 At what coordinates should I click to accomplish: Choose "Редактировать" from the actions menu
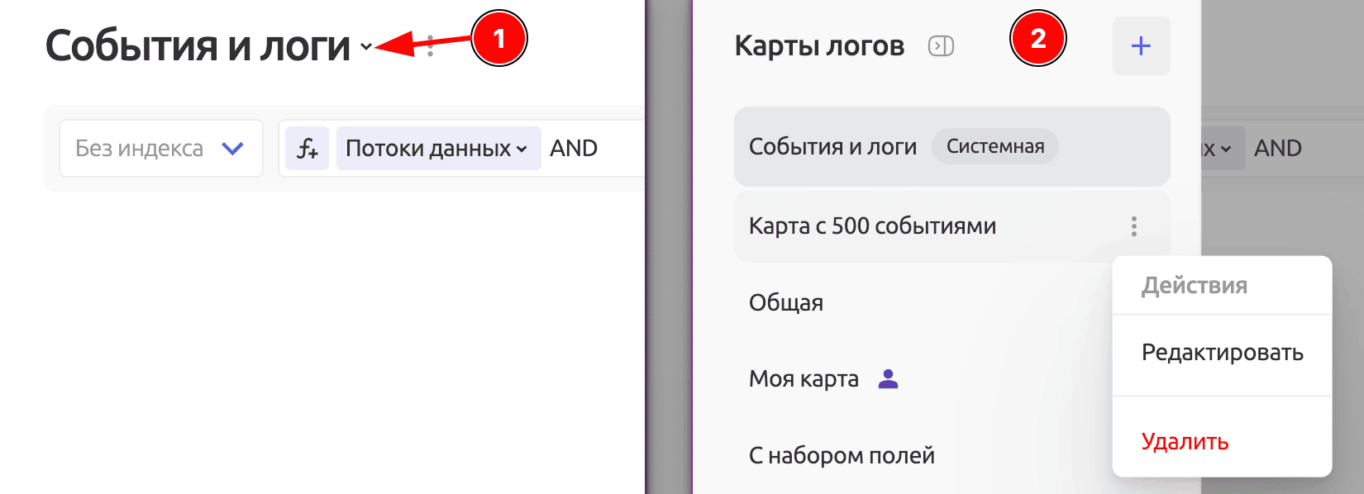tap(1222, 353)
